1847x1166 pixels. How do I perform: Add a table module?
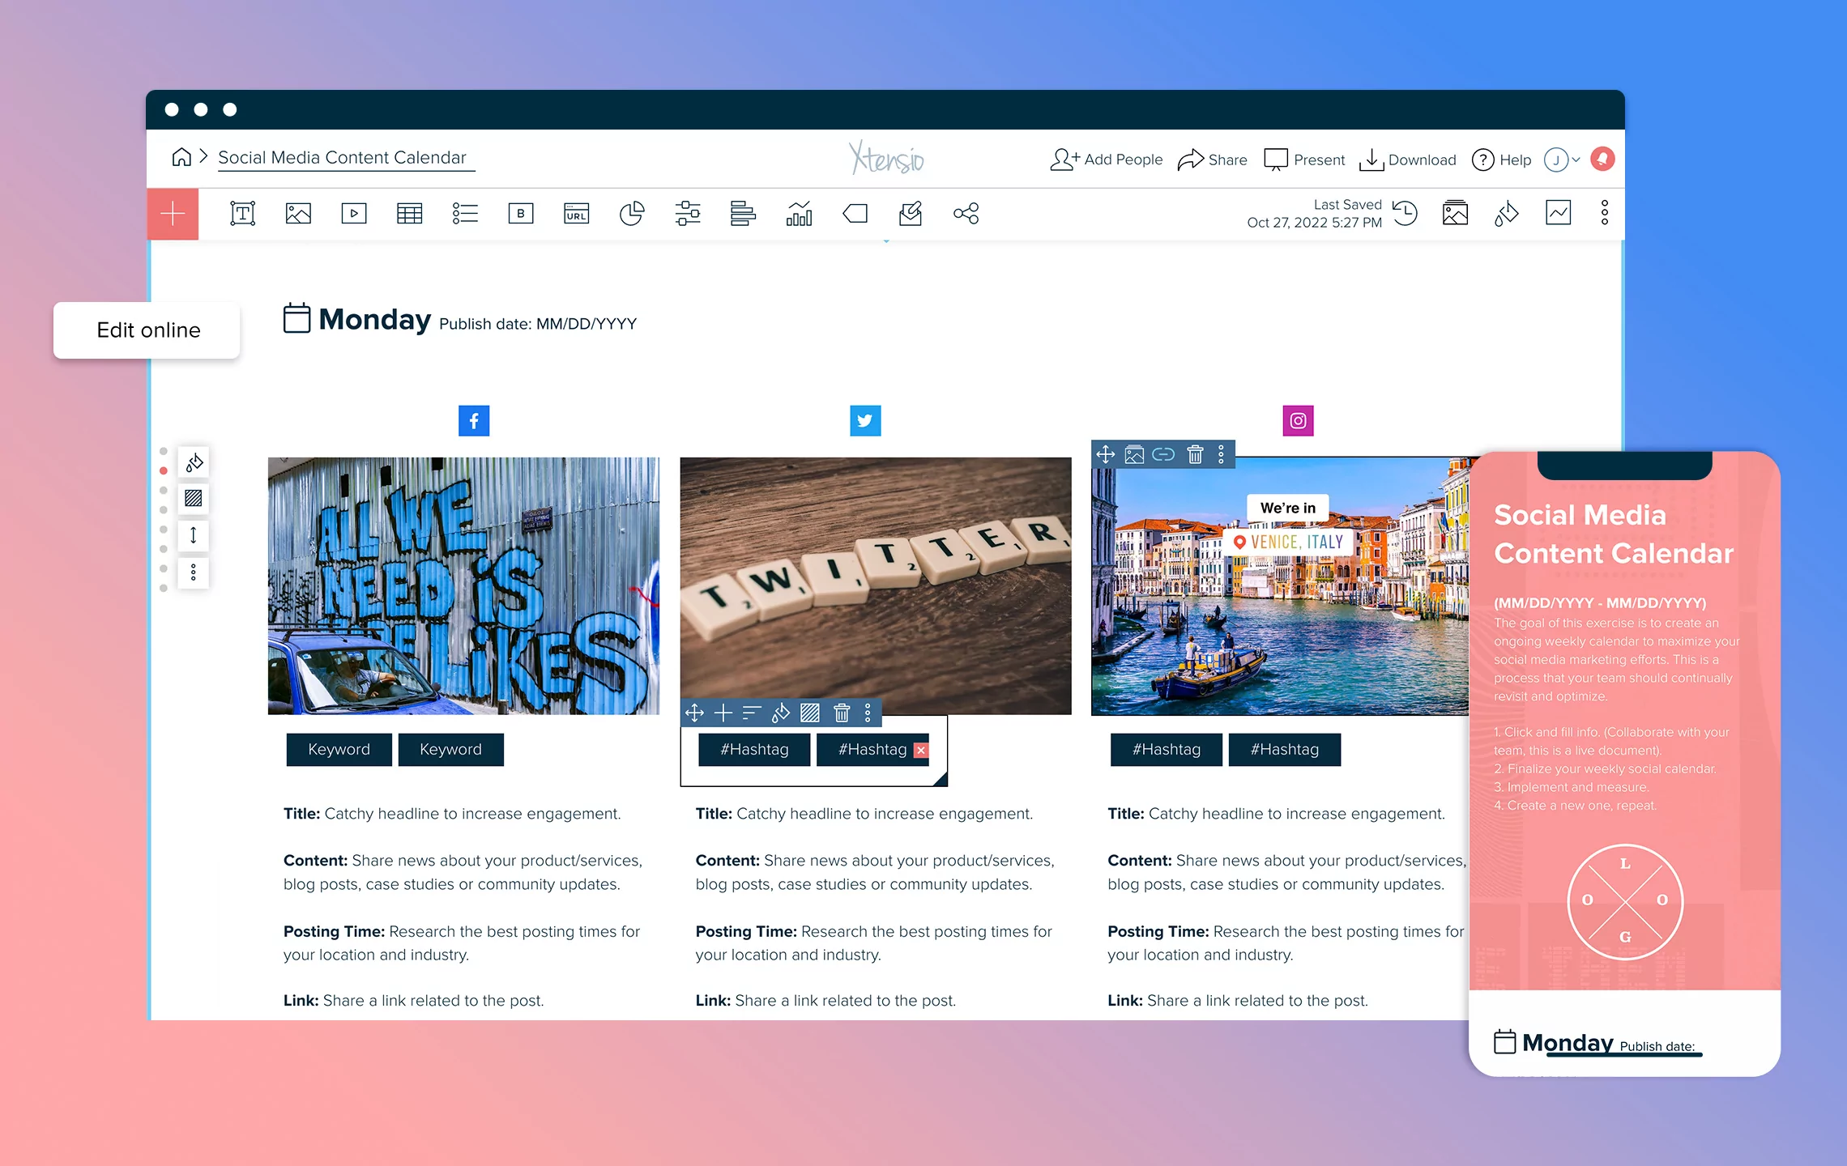(x=409, y=214)
